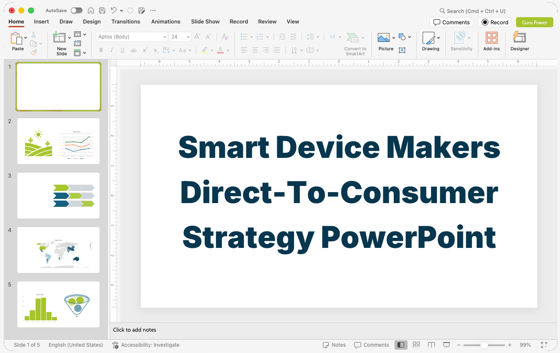Click the Notes button in the status bar
Image resolution: width=560 pixels, height=353 pixels.
334,345
